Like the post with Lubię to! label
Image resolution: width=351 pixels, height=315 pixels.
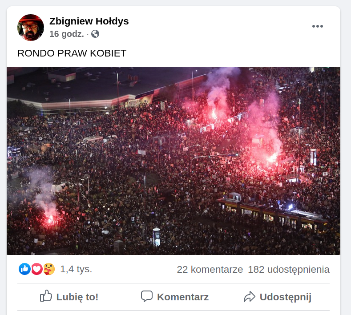77,297
